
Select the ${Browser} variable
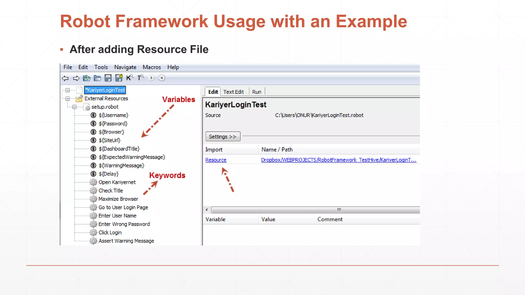tap(112, 132)
